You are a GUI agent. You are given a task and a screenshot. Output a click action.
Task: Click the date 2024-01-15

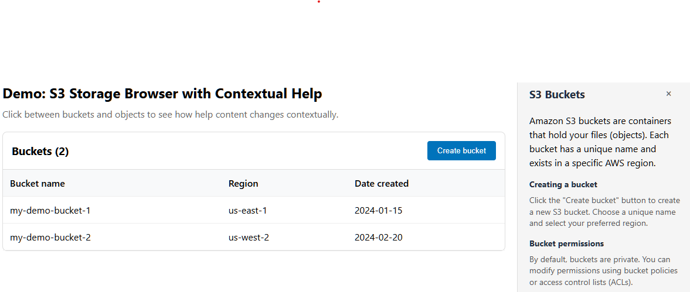coord(379,211)
